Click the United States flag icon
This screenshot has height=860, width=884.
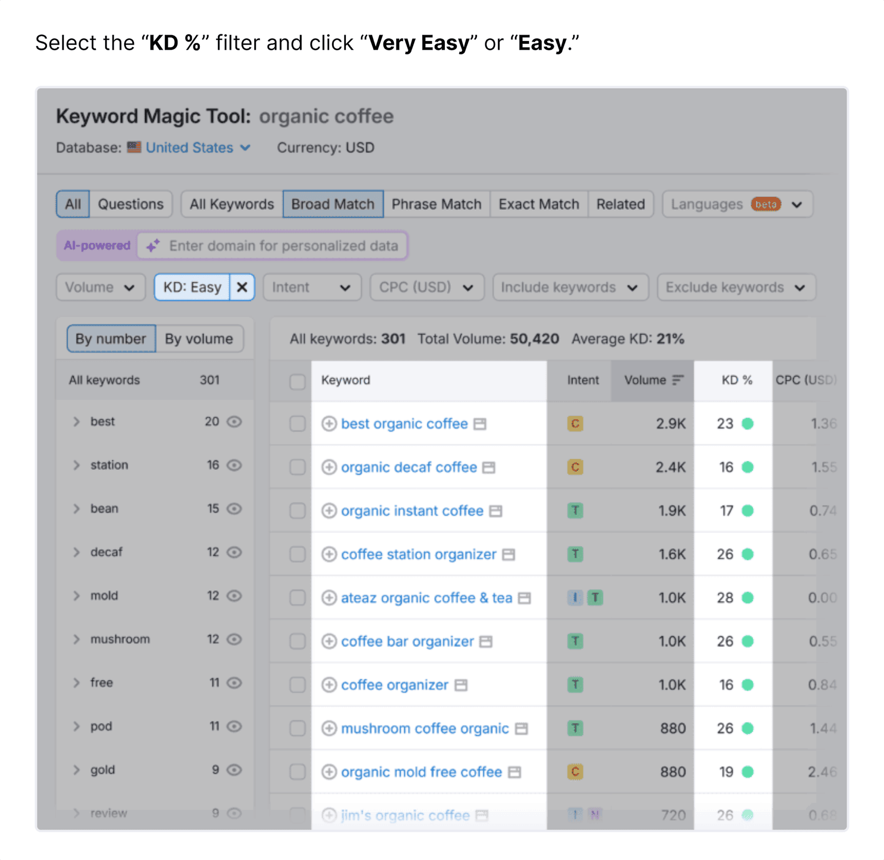tap(134, 147)
